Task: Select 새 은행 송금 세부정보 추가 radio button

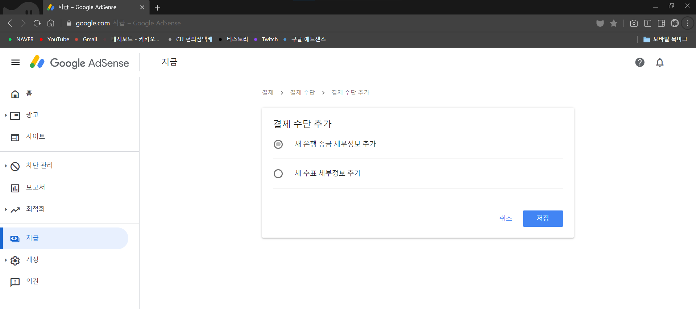Action: coord(278,144)
